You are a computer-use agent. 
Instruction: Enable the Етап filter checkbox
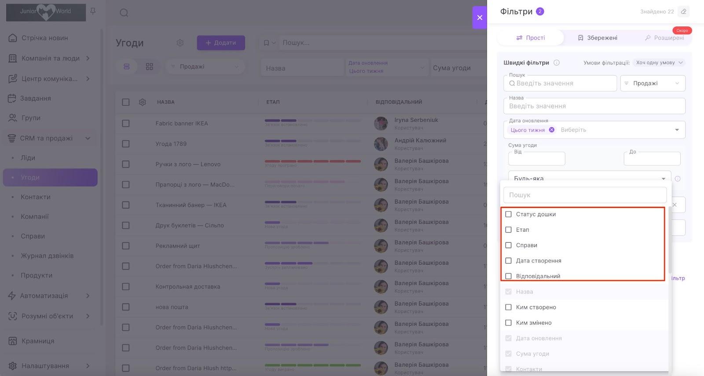pos(509,230)
